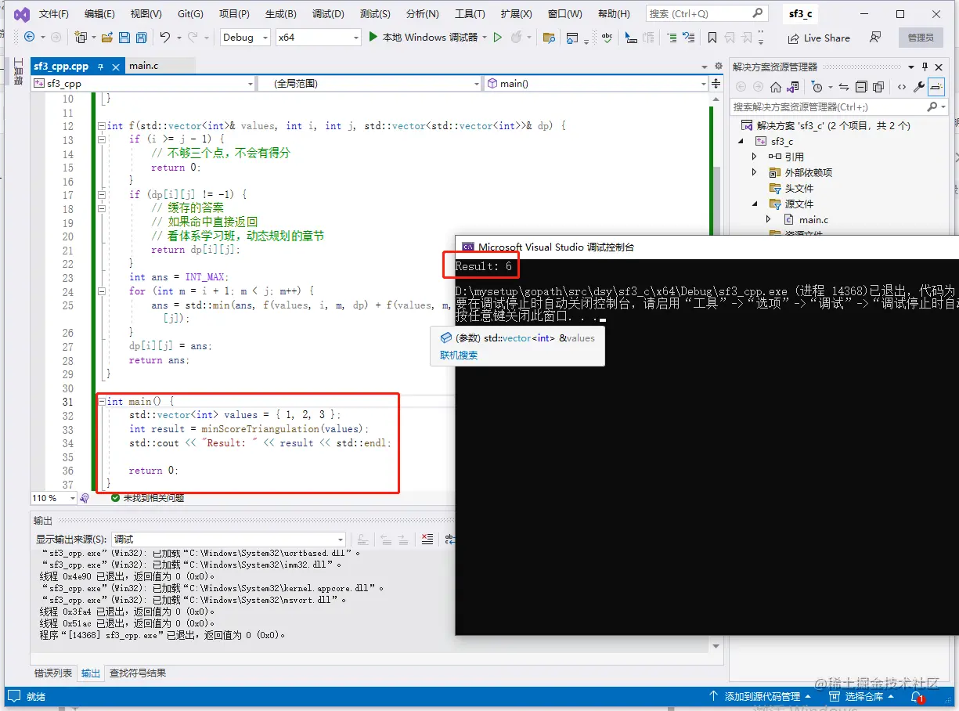The width and height of the screenshot is (959, 711).
Task: Open the Git(G) menu
Action: [190, 14]
